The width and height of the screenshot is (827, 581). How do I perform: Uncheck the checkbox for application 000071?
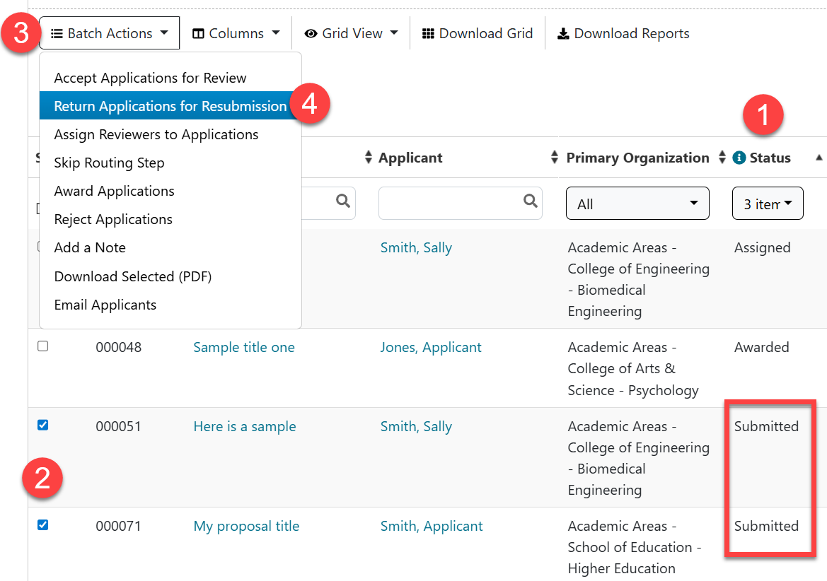(x=42, y=524)
